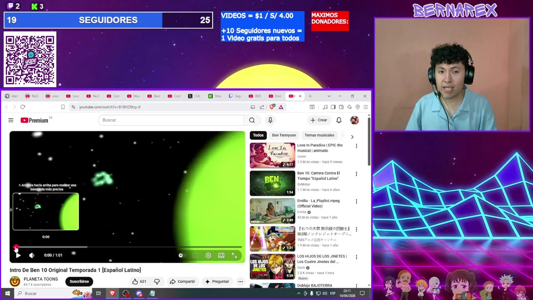Open Brave main menu button
The image size is (533, 300).
366,107
